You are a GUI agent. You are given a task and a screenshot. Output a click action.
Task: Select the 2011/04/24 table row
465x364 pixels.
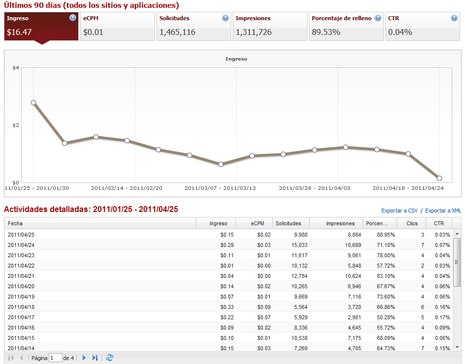(197, 245)
